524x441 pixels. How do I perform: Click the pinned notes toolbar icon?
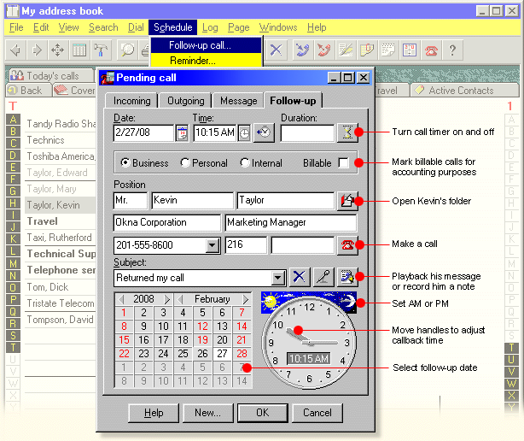tap(367, 50)
